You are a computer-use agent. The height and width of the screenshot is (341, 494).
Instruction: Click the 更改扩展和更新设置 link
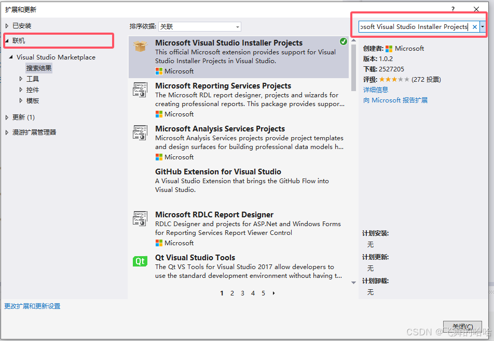pyautogui.click(x=32, y=306)
